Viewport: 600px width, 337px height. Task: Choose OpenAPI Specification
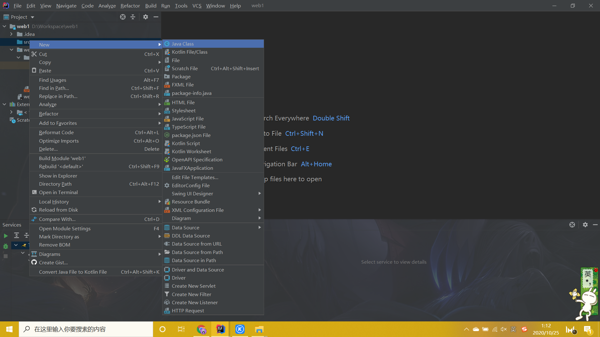pos(213,159)
